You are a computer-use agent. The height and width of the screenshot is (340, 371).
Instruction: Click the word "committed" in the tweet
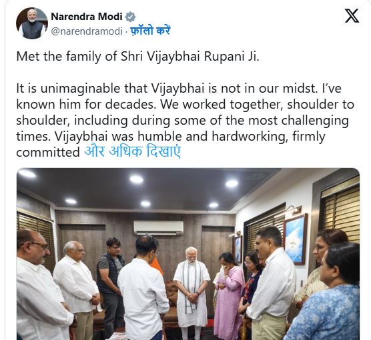click(48, 152)
